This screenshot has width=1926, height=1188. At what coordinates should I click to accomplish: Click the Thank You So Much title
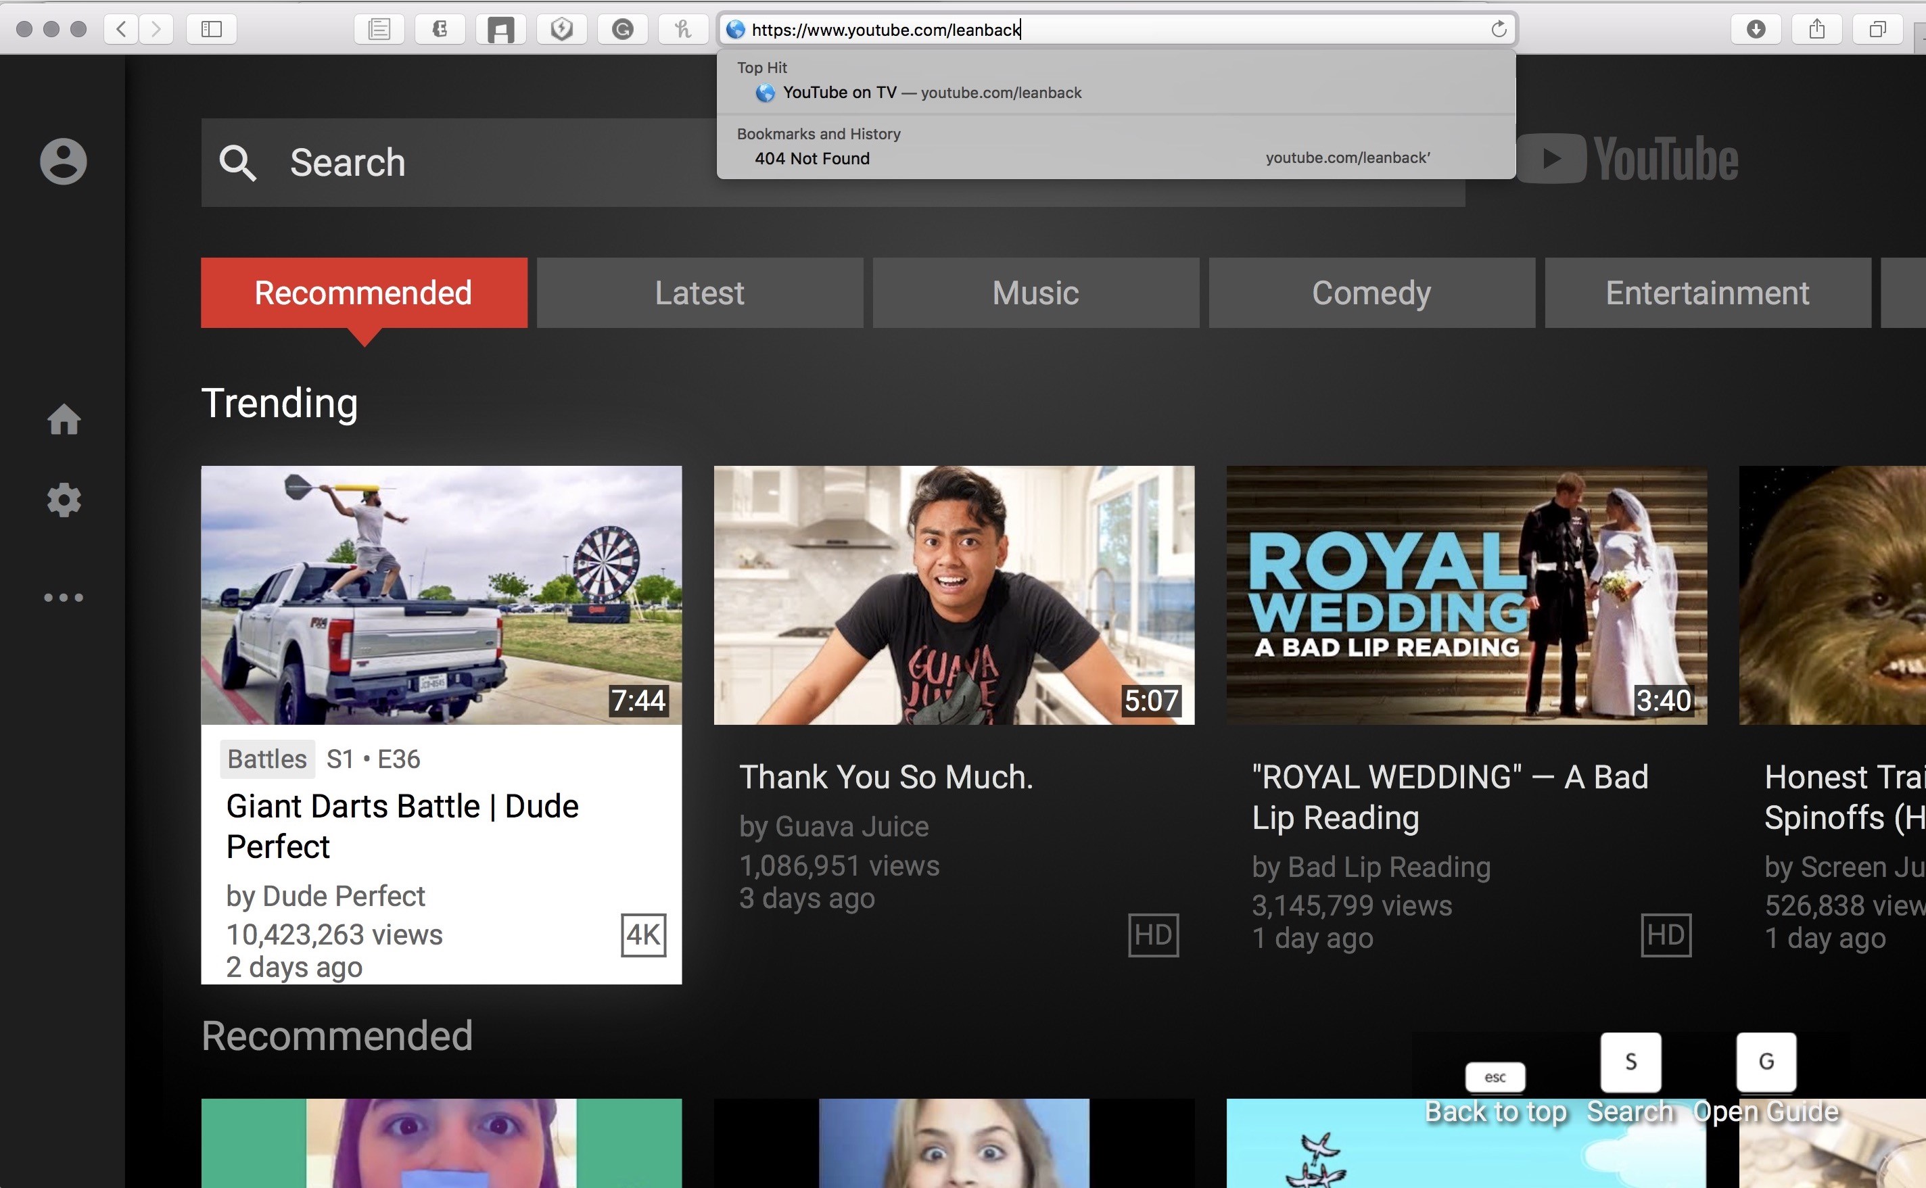pos(886,776)
